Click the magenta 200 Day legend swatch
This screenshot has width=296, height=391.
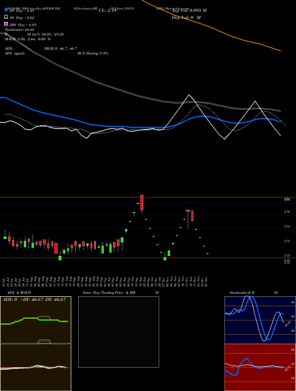6,24
